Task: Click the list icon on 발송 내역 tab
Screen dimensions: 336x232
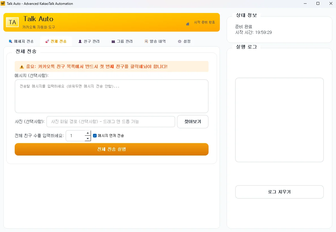Action: tap(146, 41)
